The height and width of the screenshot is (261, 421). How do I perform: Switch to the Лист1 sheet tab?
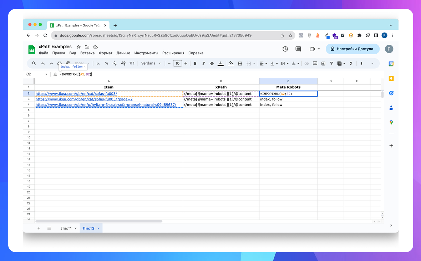[66, 228]
